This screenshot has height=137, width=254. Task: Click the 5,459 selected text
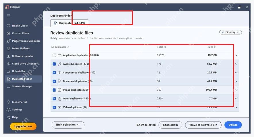coord(146,125)
